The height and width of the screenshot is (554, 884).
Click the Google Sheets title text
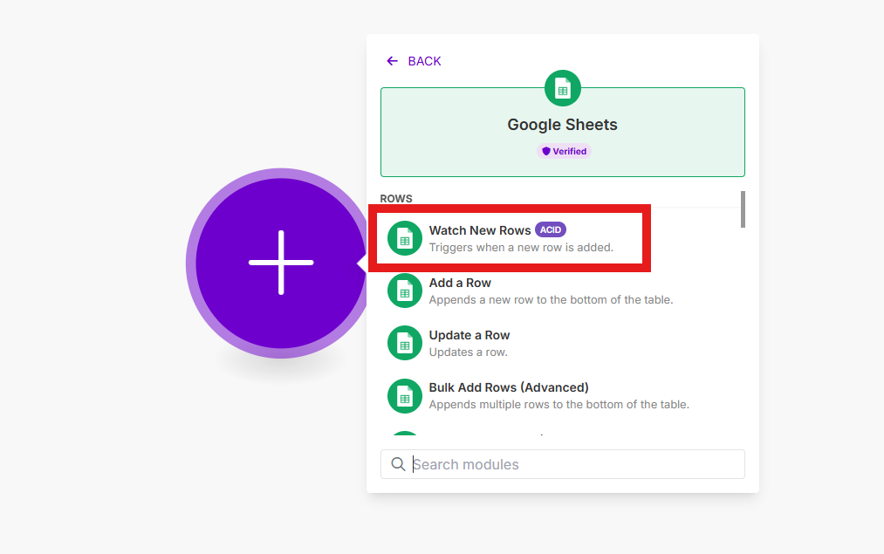563,125
